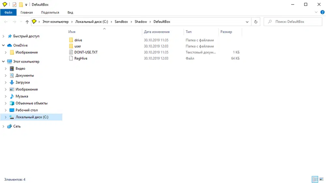The height and width of the screenshot is (183, 326).
Task: Expand the Загрузки tree node
Action: click(x=6, y=82)
